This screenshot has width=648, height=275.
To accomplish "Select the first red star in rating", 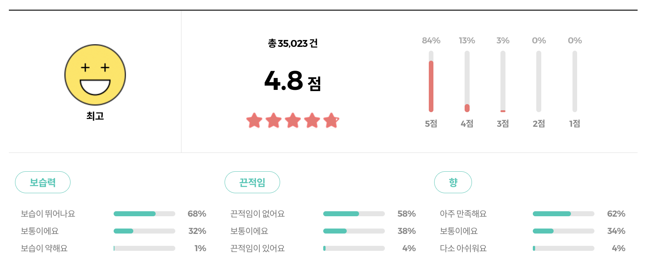I will [x=255, y=121].
